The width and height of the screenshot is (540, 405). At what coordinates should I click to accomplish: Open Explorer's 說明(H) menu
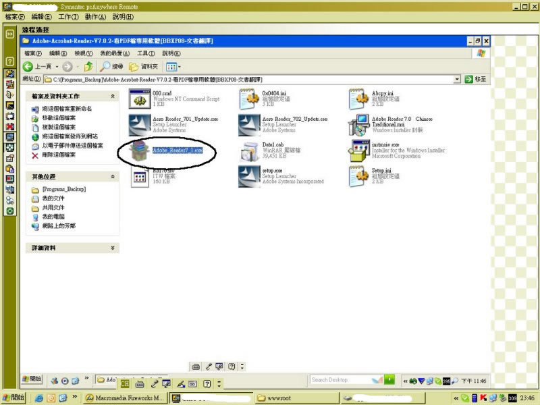171,53
